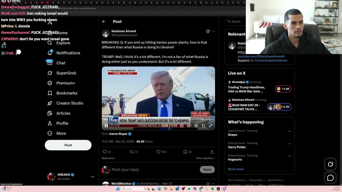Open the floating Grok button
342x192 pixels.
tap(330, 164)
